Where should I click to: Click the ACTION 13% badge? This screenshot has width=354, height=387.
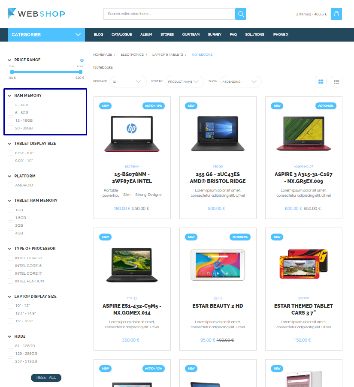pos(154,106)
